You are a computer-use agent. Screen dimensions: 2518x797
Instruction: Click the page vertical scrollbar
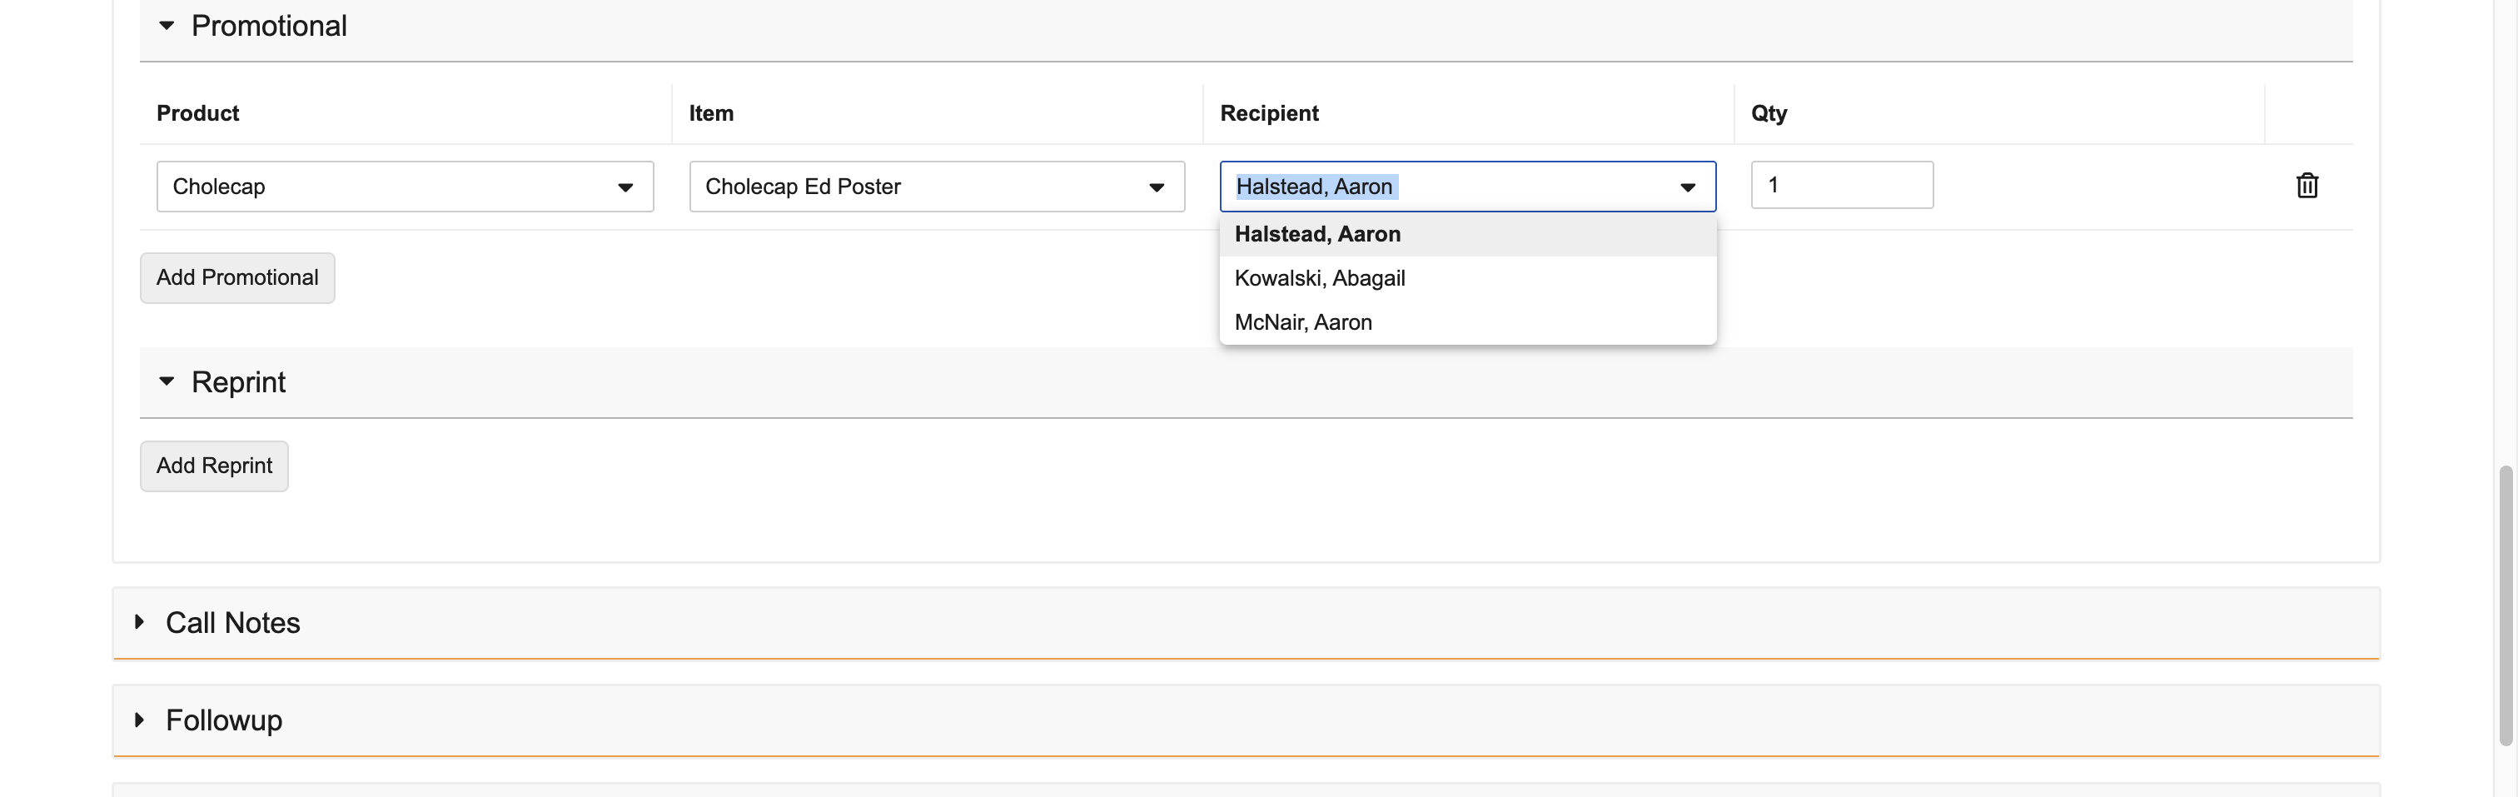[2505, 606]
